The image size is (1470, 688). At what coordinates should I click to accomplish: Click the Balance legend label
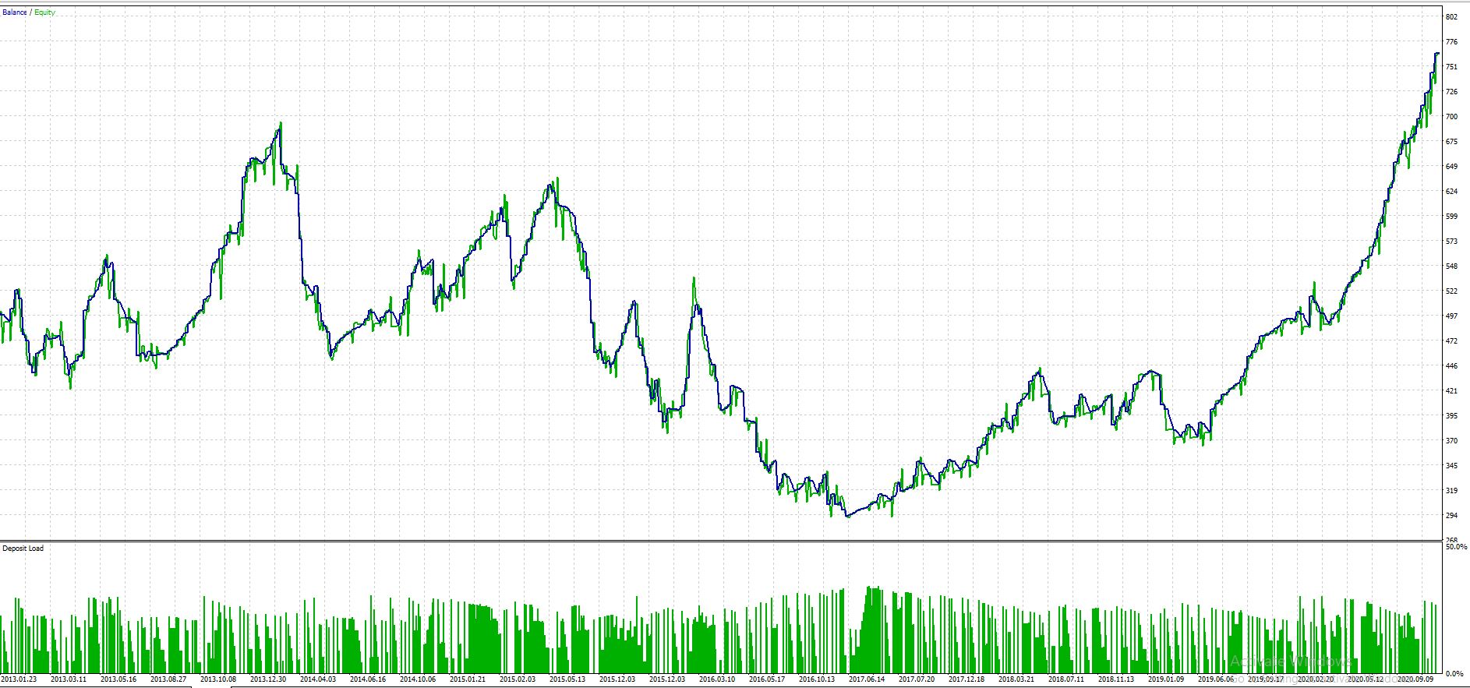coord(15,12)
